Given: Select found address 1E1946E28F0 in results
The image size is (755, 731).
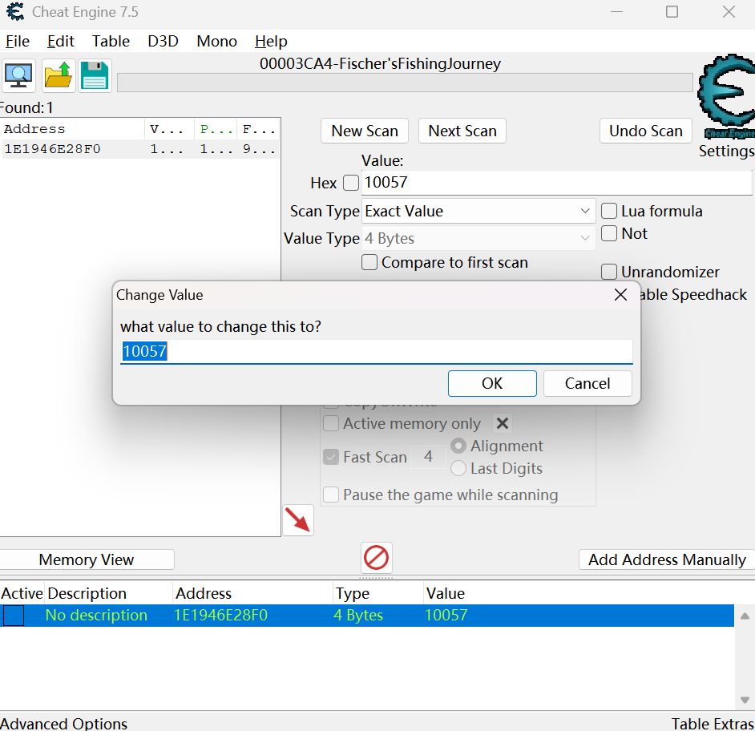Looking at the screenshot, I should (139, 149).
